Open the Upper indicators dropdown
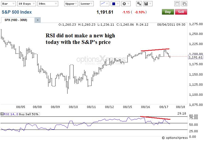205x141 pixels. 71,4
